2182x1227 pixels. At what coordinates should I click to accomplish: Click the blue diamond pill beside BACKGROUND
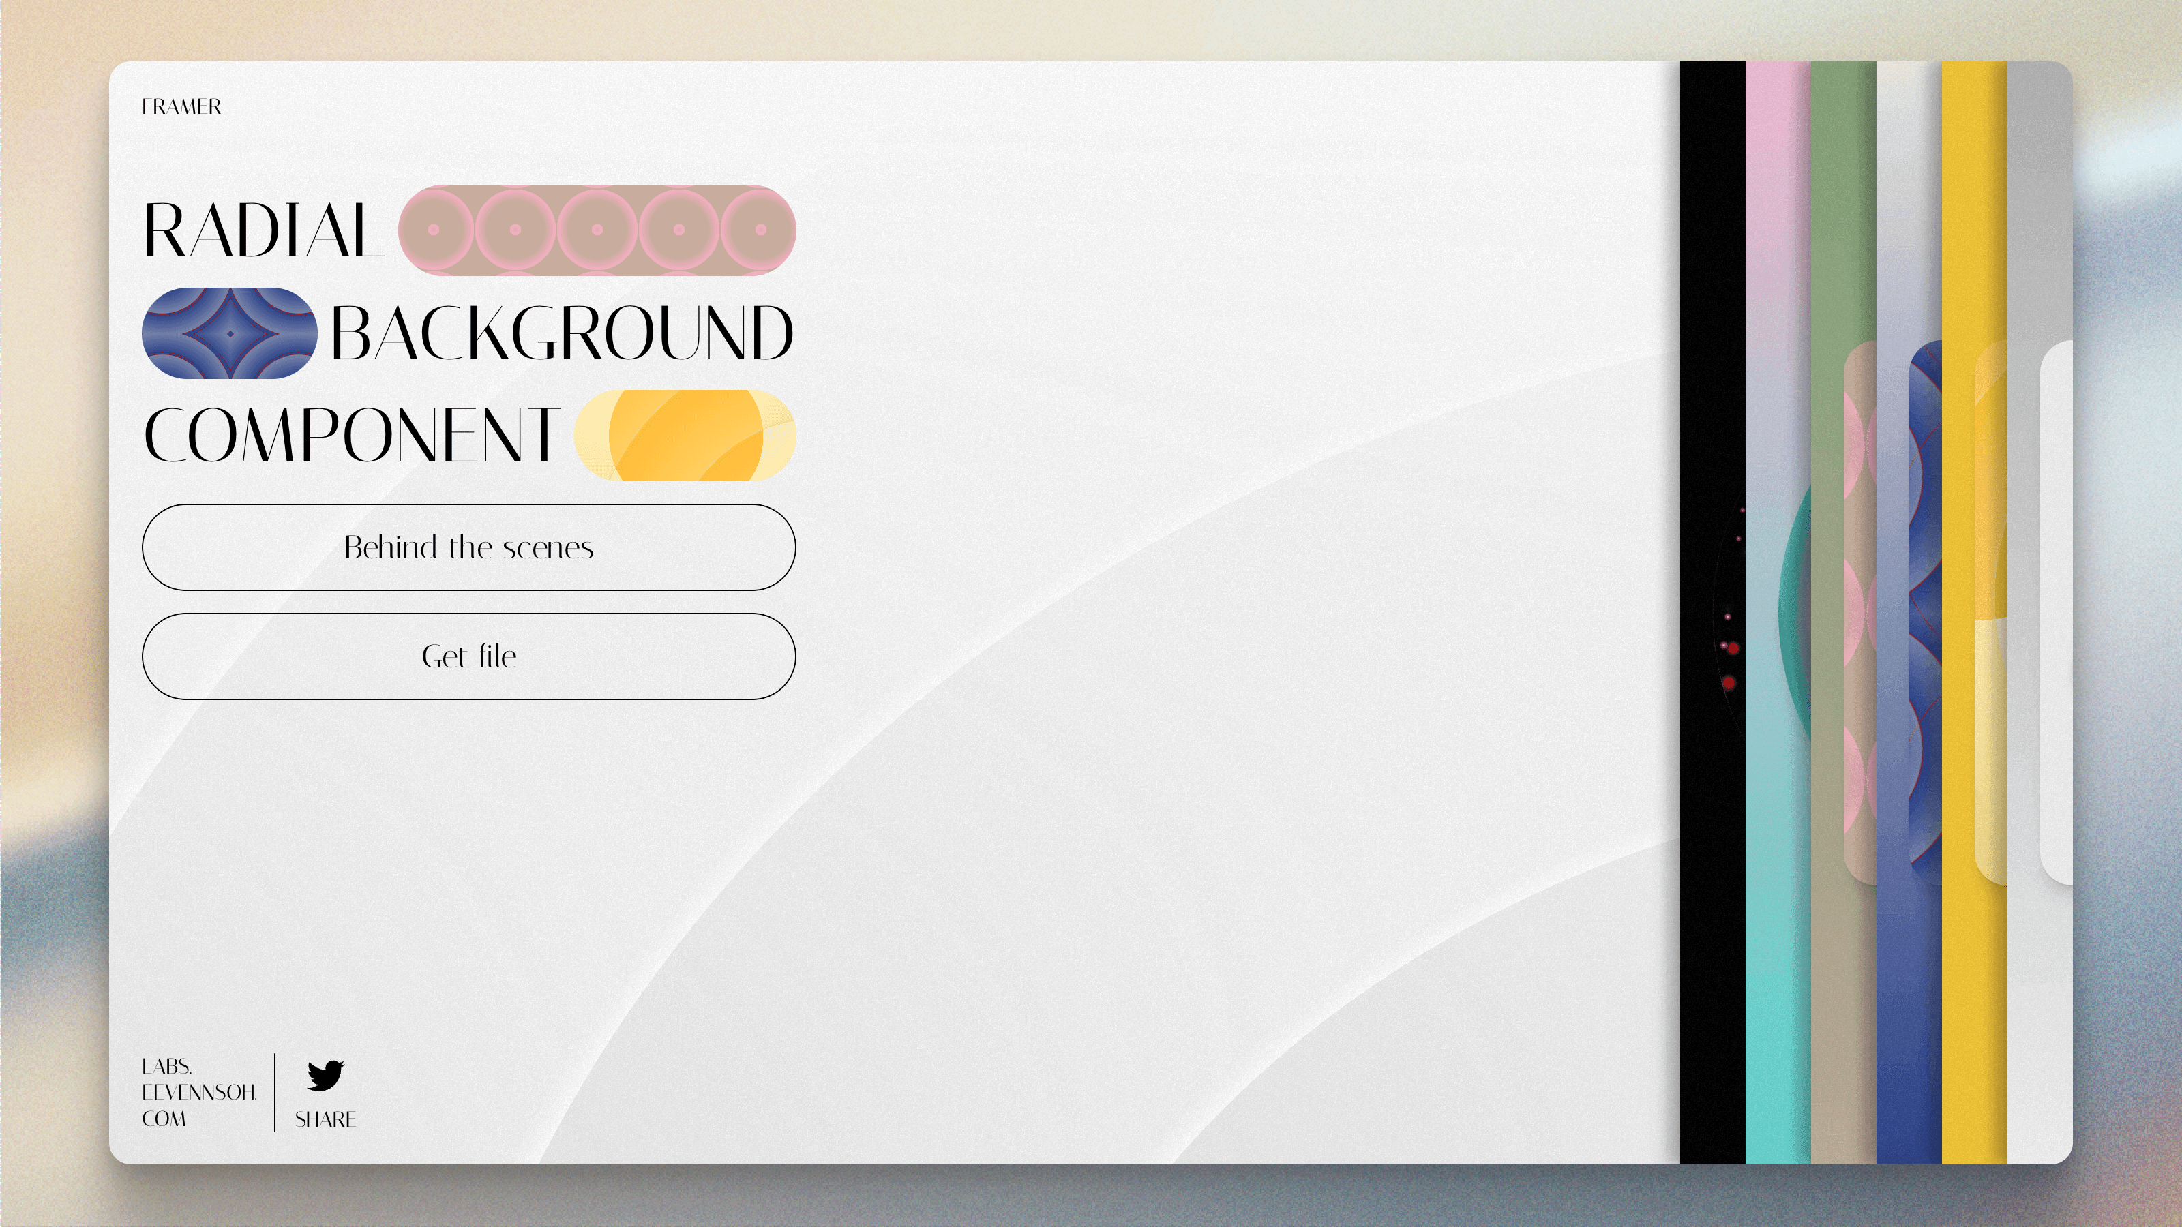(x=230, y=333)
